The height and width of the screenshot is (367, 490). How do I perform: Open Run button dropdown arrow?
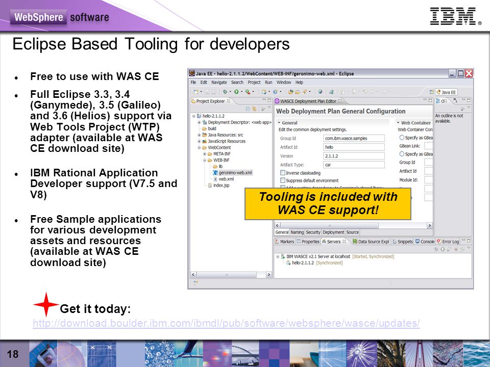pyautogui.click(x=241, y=92)
